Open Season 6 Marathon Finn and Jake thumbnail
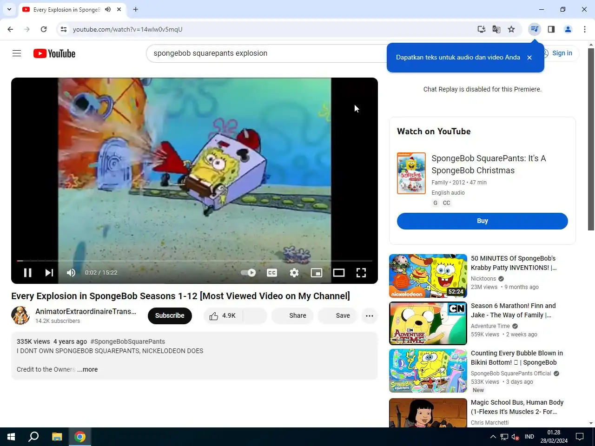Viewport: 595px width, 446px height. point(428,323)
